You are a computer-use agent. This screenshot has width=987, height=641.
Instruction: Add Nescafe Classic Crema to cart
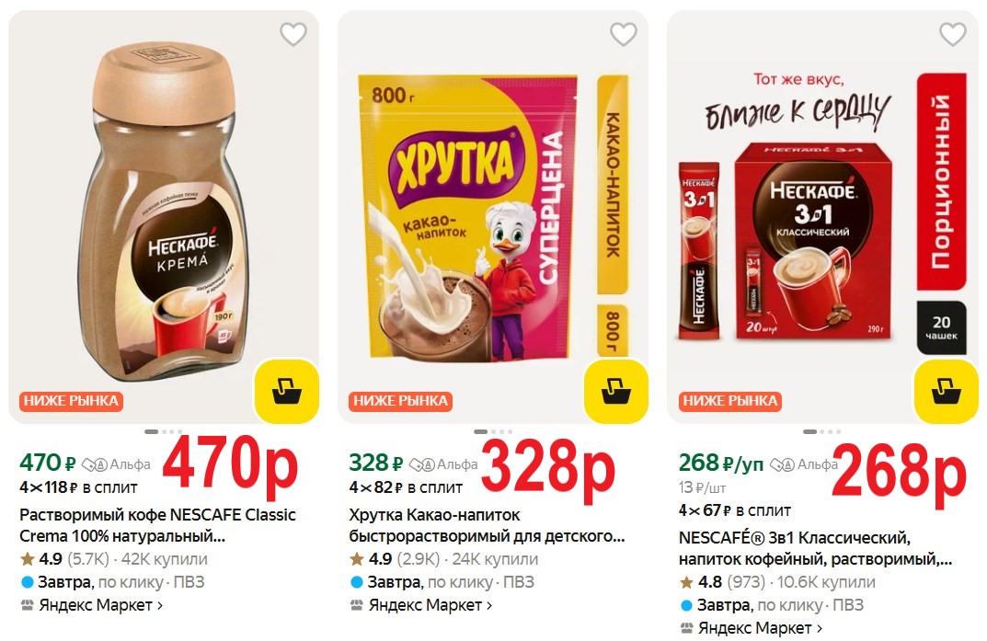click(286, 391)
